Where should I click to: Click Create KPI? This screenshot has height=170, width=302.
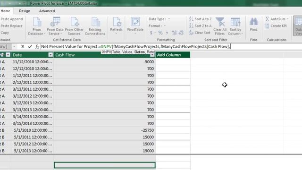click(276, 26)
